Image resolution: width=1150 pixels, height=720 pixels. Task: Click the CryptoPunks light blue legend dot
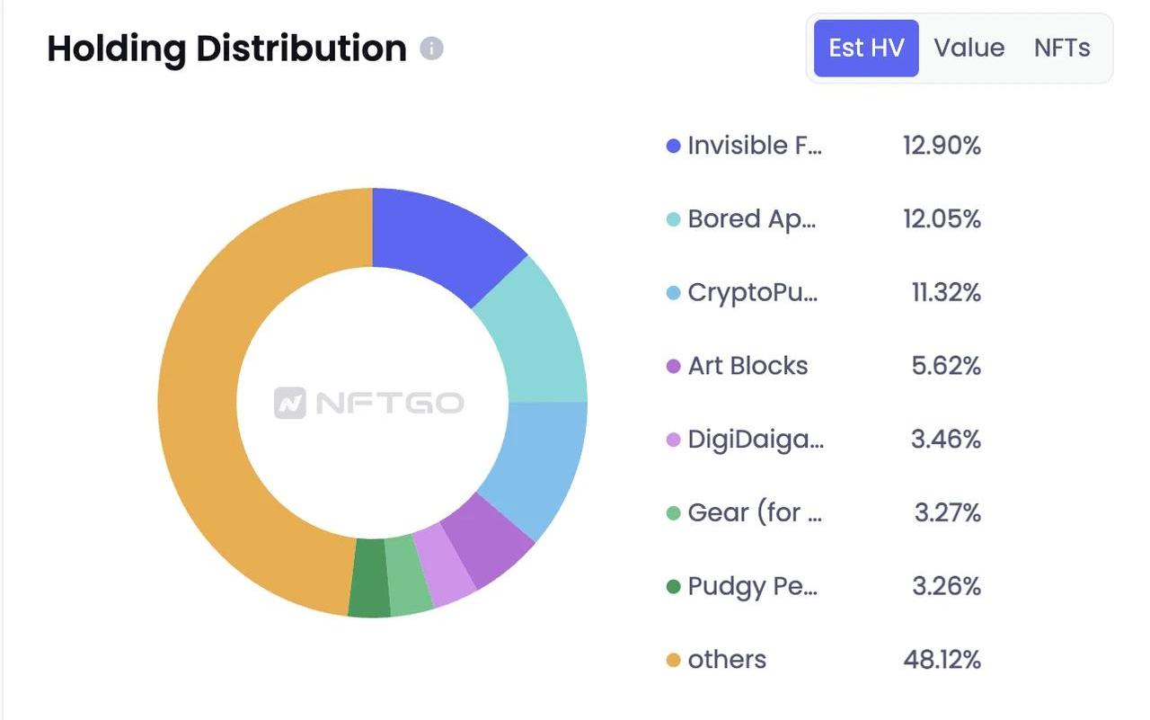(673, 293)
